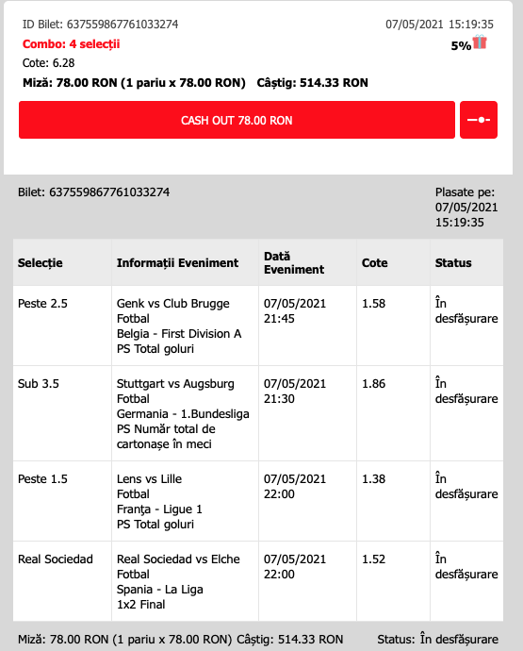Click the Status column header
523x651 pixels.
(x=453, y=263)
